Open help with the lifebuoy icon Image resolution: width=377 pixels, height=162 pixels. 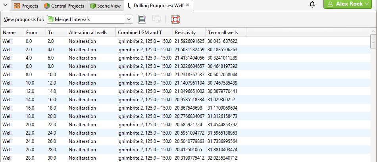point(175,19)
